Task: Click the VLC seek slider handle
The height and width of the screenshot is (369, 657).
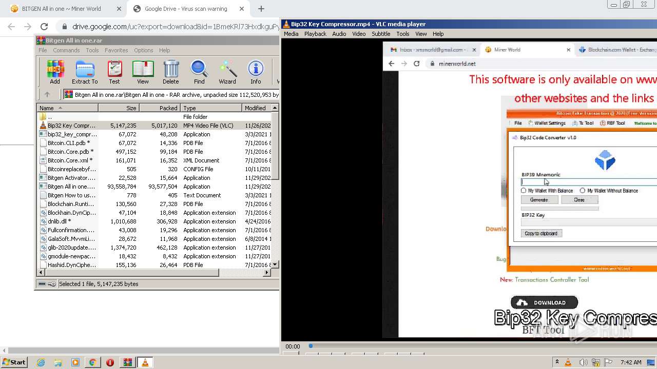Action: coord(311,346)
